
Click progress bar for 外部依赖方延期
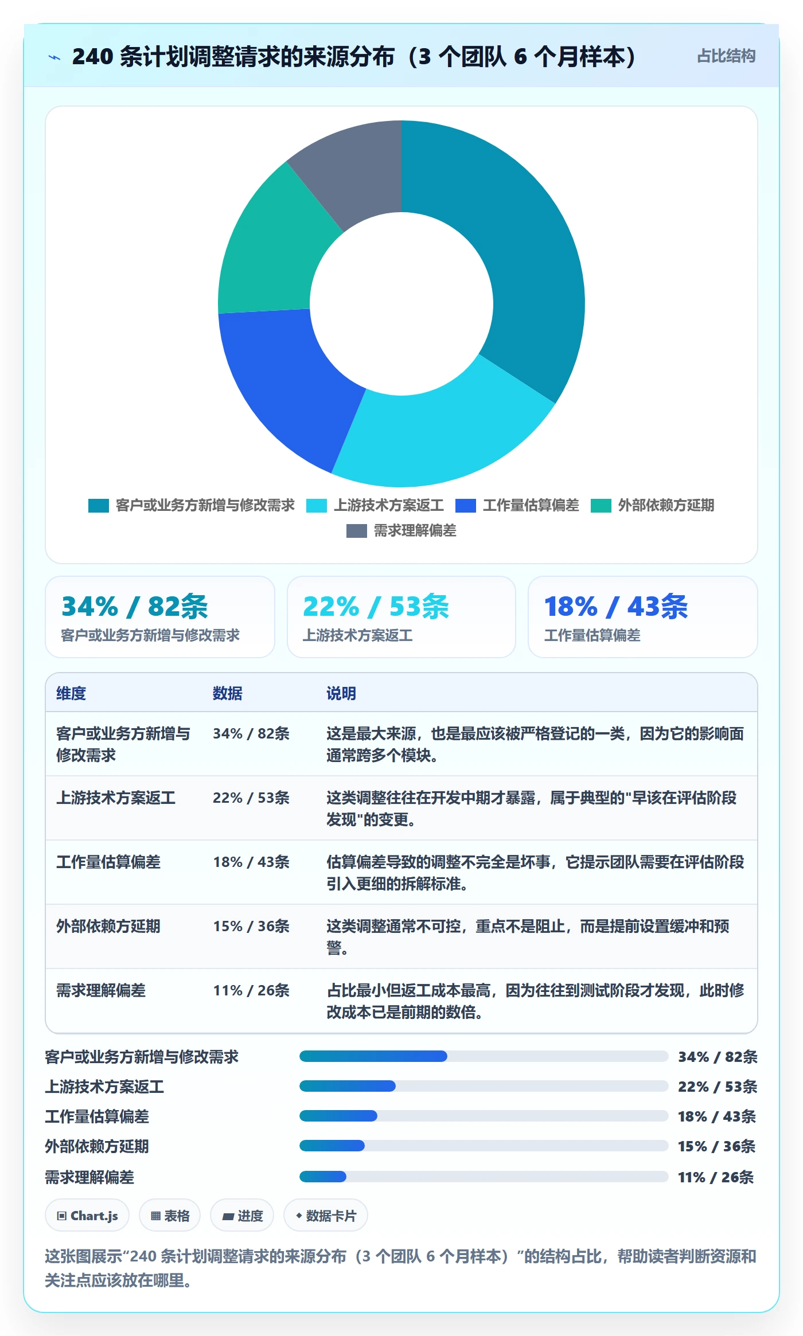pos(484,1146)
